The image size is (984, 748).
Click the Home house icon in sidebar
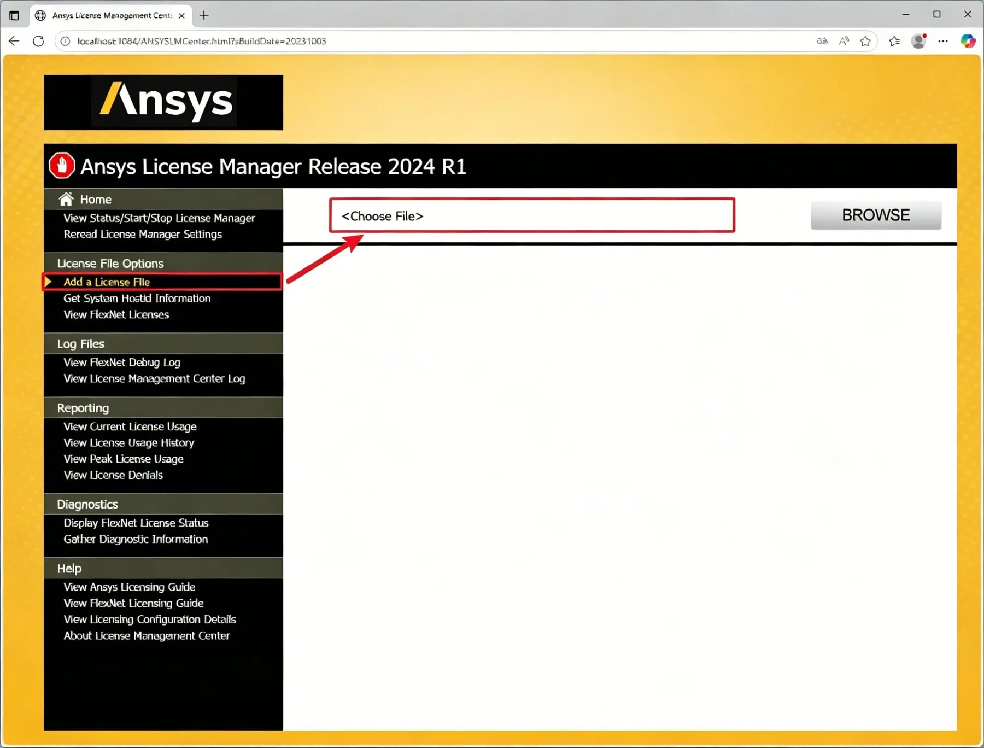66,199
